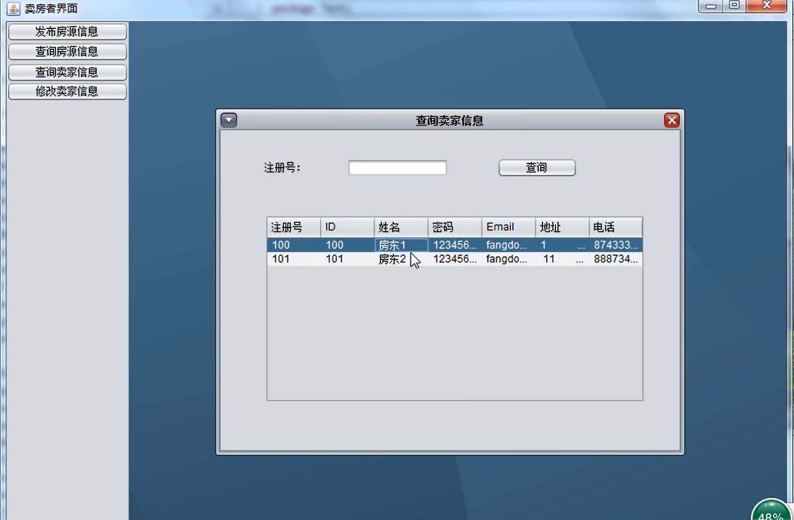Select the Email cell of 房东1 row
The image size is (794, 520).
point(509,245)
